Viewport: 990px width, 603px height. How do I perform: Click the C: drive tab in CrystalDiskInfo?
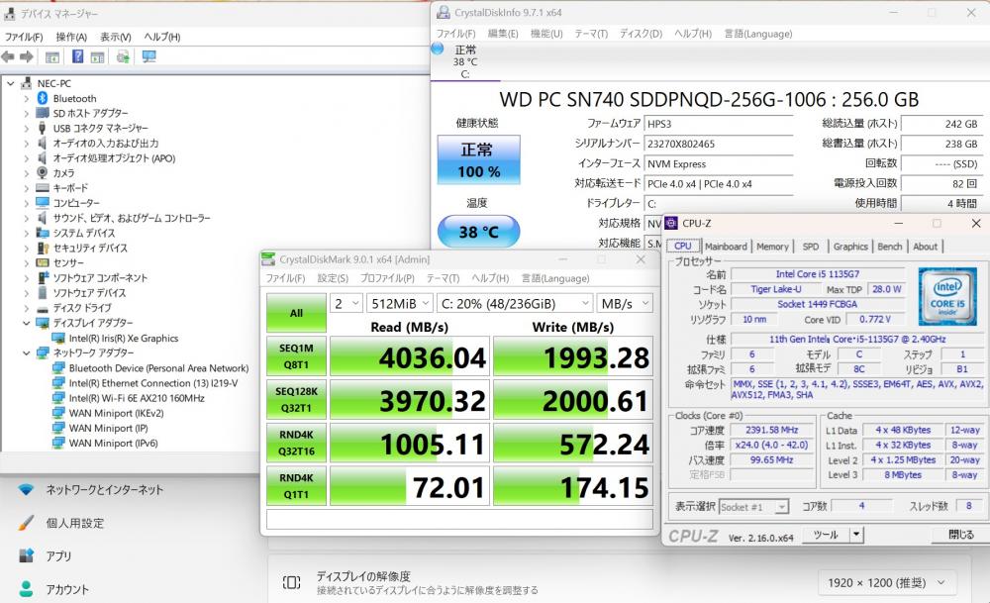coord(465,61)
